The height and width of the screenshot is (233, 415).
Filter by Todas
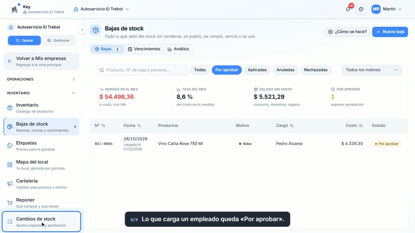[x=200, y=70]
